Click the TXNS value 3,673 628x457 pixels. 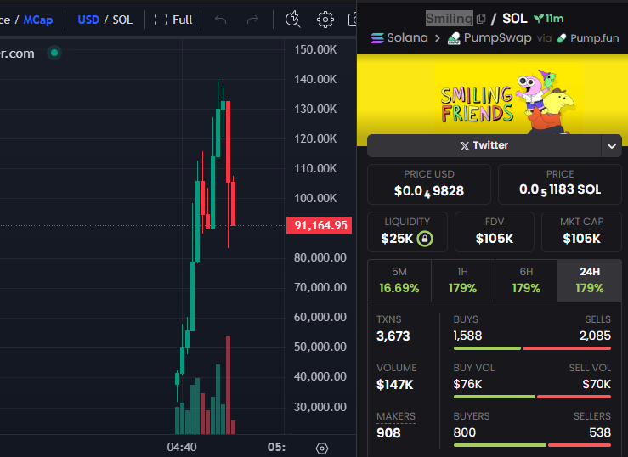[x=393, y=336]
